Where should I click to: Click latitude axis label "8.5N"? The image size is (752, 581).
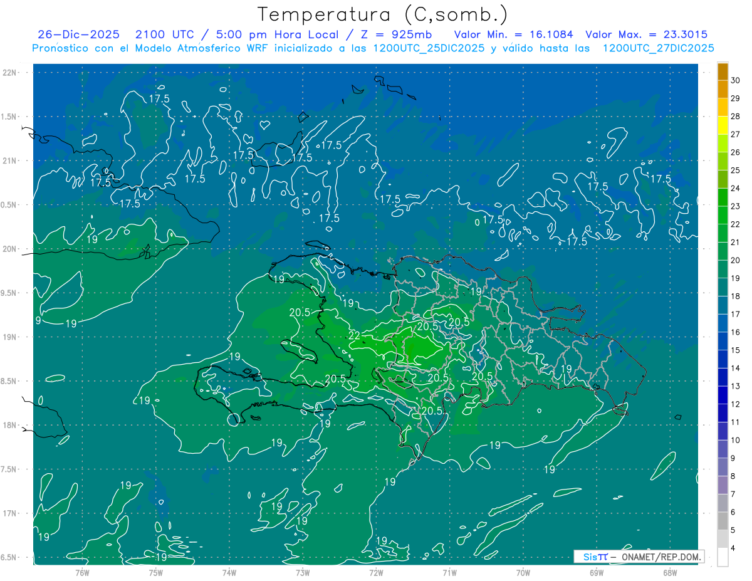9,381
